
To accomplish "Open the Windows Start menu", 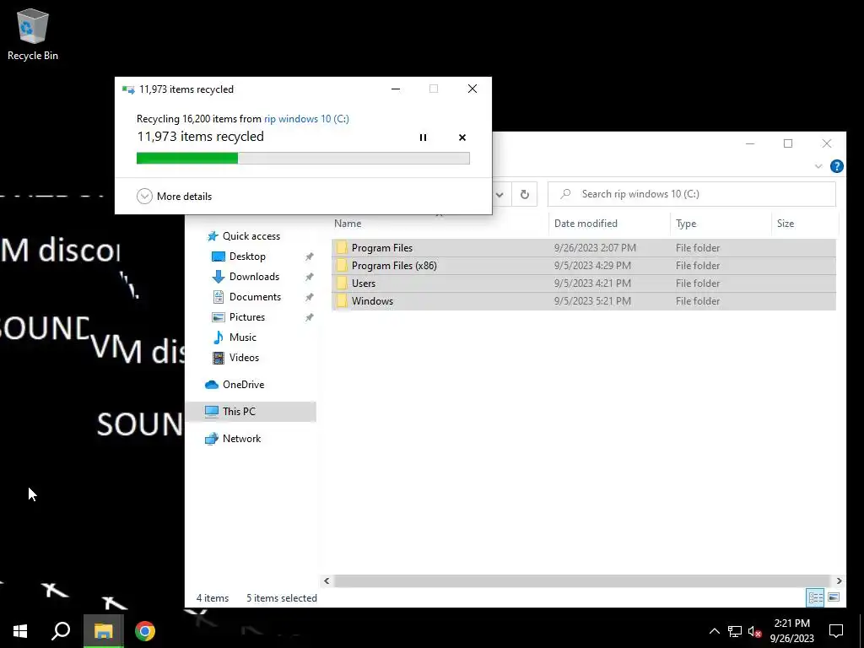I will pos(20,631).
